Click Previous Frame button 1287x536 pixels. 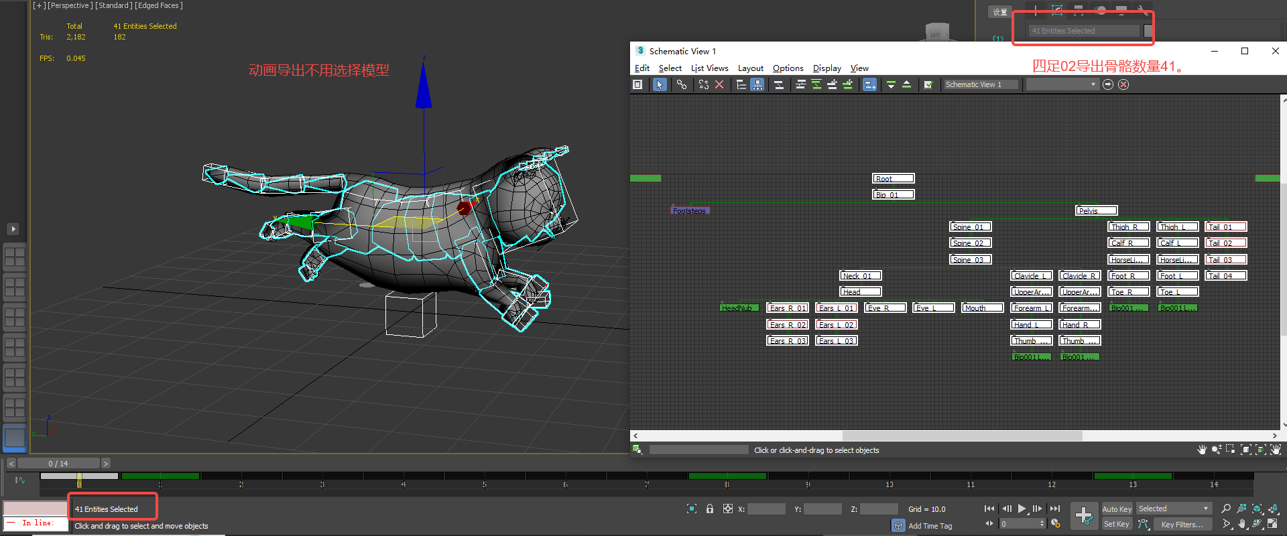click(x=1006, y=509)
